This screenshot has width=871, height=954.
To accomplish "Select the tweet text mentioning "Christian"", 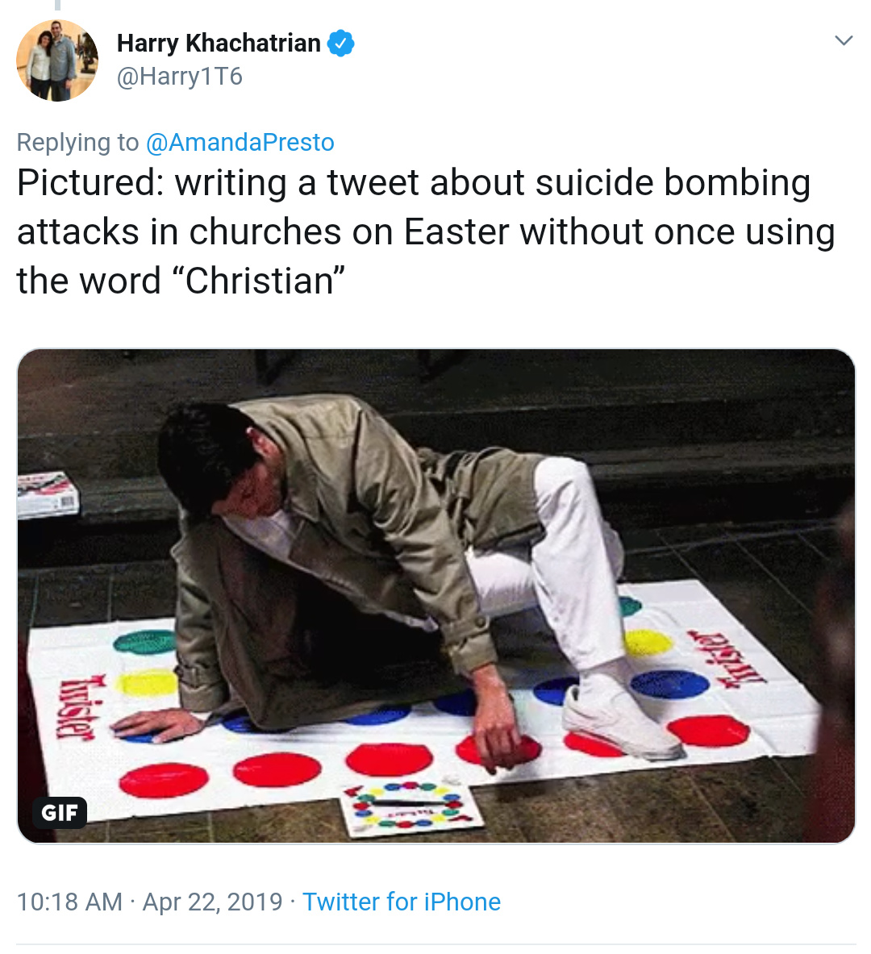I will pyautogui.click(x=426, y=231).
